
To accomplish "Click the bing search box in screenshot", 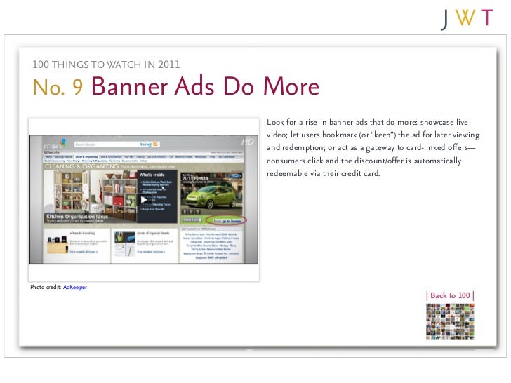I will click(117, 144).
